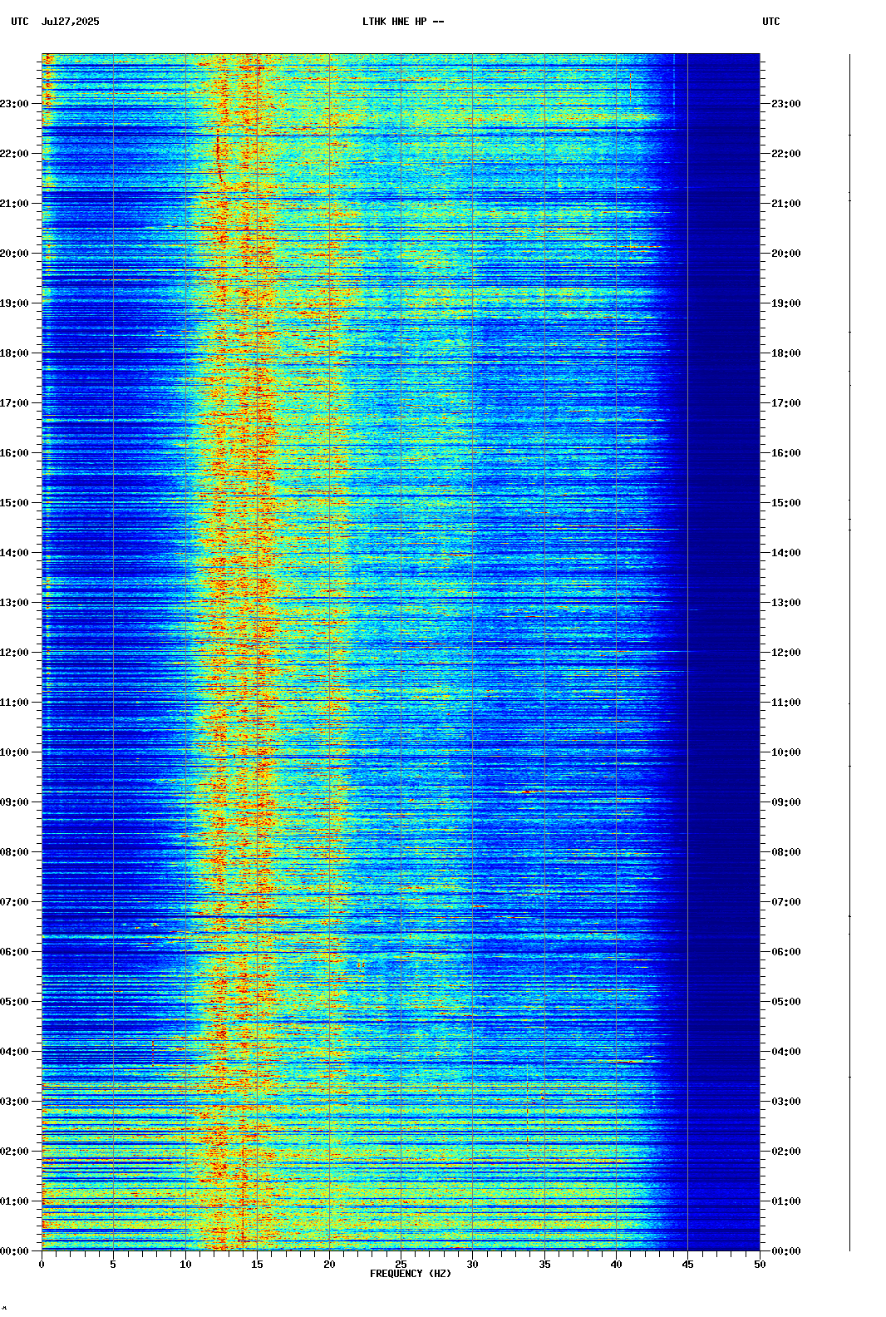Viewport: 886px width, 1317px height.
Task: Select 18:00 on the left time axis
Action: [x=15, y=353]
